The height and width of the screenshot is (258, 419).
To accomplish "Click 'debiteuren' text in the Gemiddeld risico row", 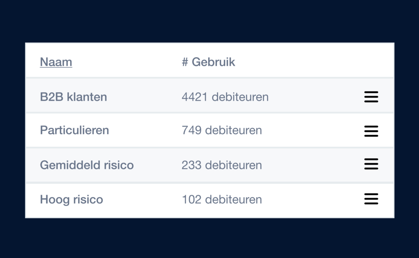I will click(x=233, y=165).
